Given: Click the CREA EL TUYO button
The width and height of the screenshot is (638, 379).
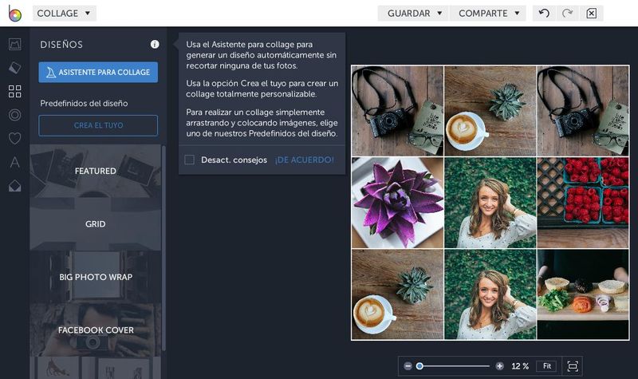Looking at the screenshot, I should tap(98, 126).
